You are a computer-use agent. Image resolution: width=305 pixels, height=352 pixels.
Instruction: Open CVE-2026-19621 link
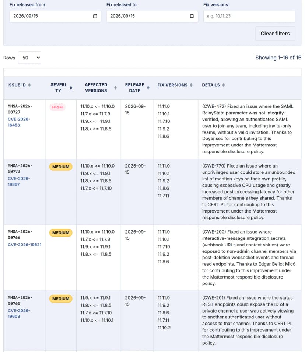[24, 245]
